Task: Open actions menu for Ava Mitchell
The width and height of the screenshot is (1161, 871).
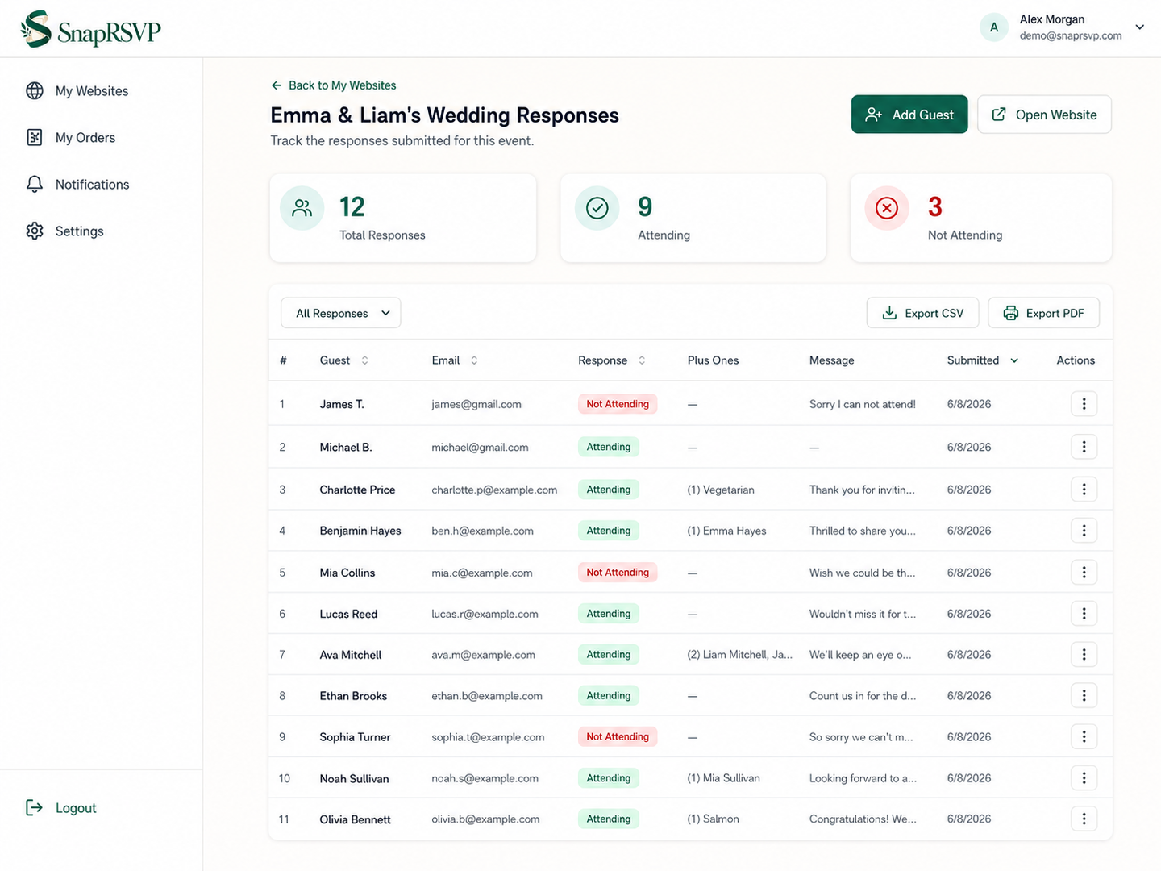Action: 1084,655
